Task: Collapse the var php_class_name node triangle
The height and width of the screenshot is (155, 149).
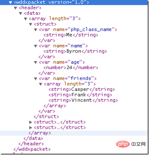Action: (x=35, y=30)
